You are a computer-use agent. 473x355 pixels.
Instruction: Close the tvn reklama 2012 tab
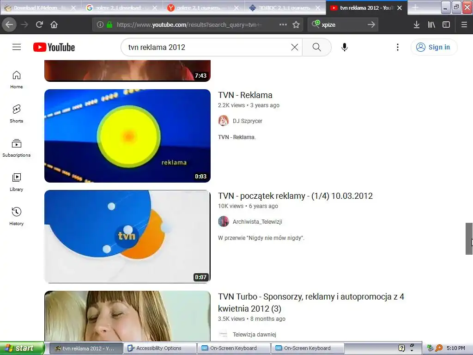point(400,8)
